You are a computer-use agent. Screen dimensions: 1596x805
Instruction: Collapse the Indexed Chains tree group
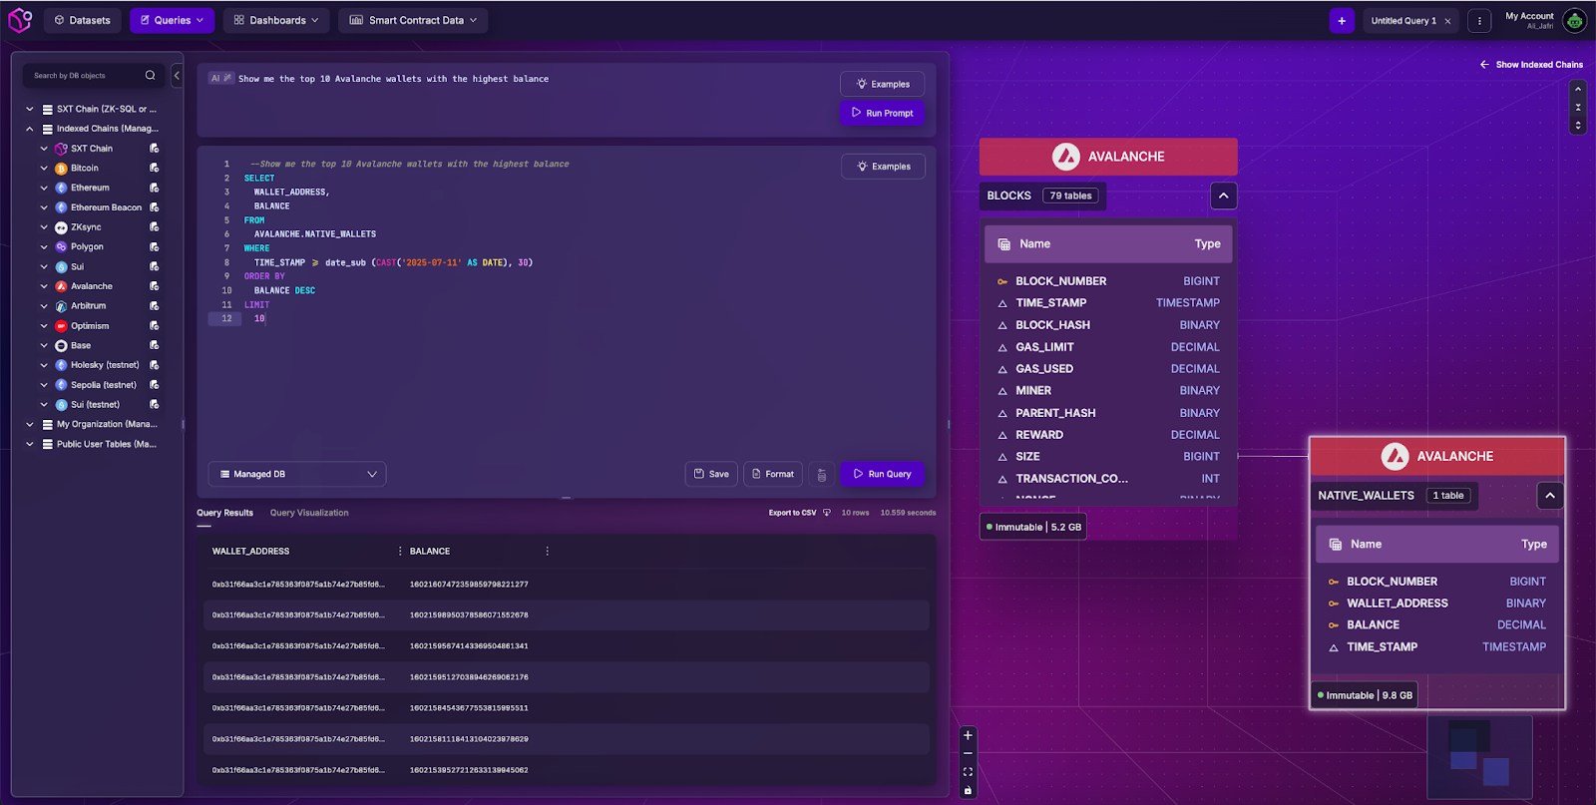[x=29, y=129]
